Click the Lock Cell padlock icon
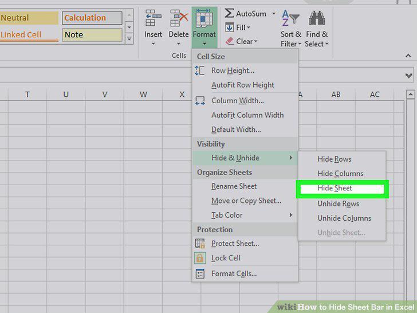The image size is (417, 313). (x=200, y=258)
